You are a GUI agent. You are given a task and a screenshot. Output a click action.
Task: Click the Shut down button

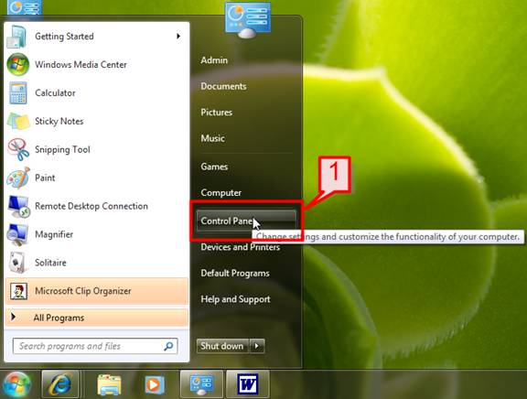coord(222,346)
